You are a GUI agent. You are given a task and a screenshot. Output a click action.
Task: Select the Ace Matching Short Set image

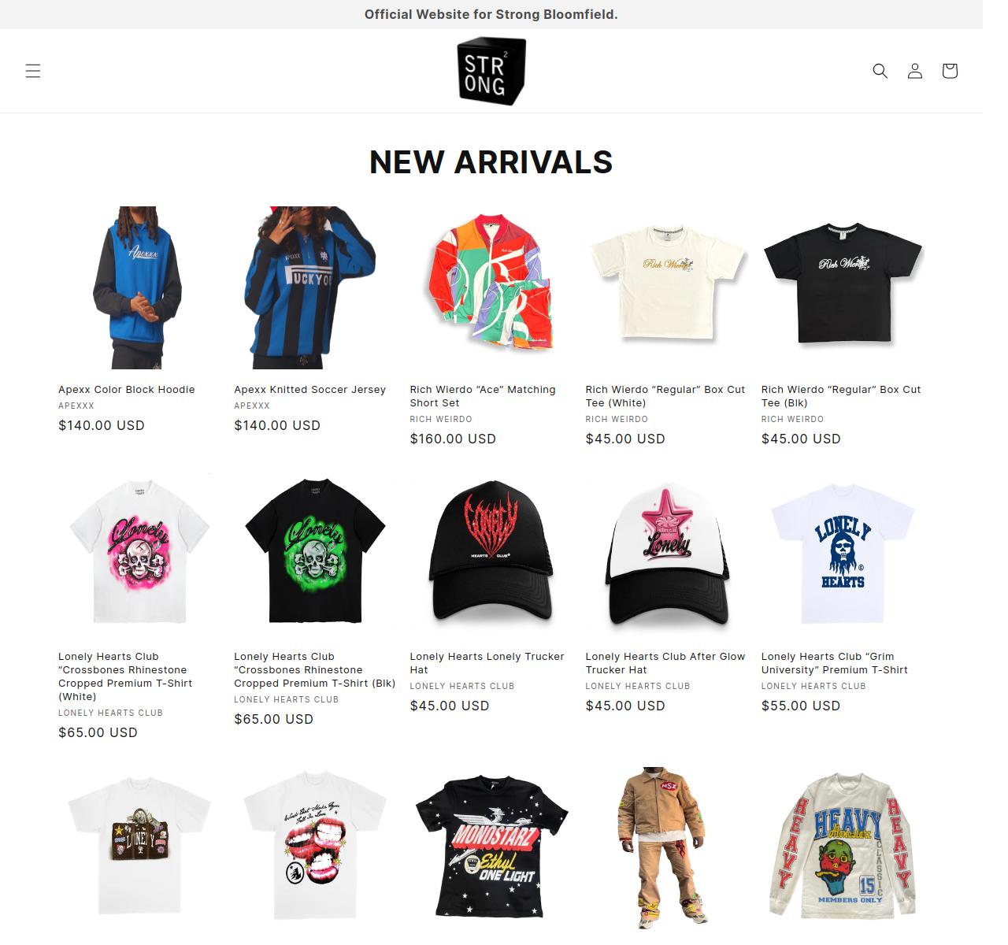pyautogui.click(x=491, y=287)
